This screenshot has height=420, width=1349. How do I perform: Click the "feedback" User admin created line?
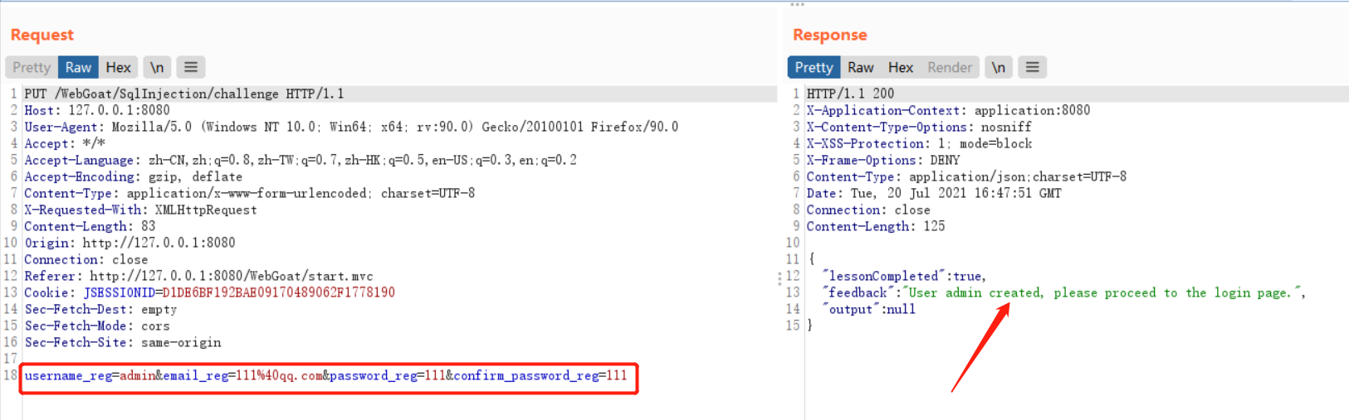(1063, 292)
